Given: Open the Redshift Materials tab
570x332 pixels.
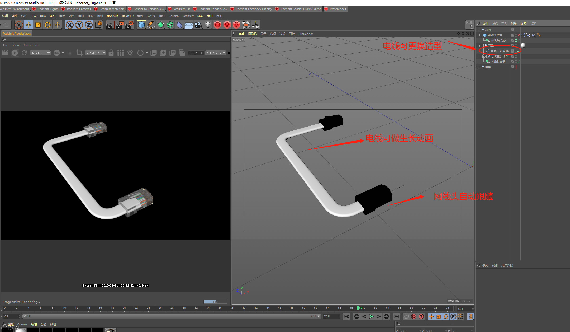Looking at the screenshot, I should (111, 9).
